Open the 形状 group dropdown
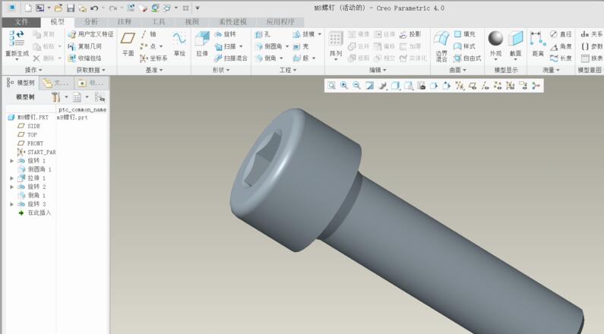 point(221,70)
